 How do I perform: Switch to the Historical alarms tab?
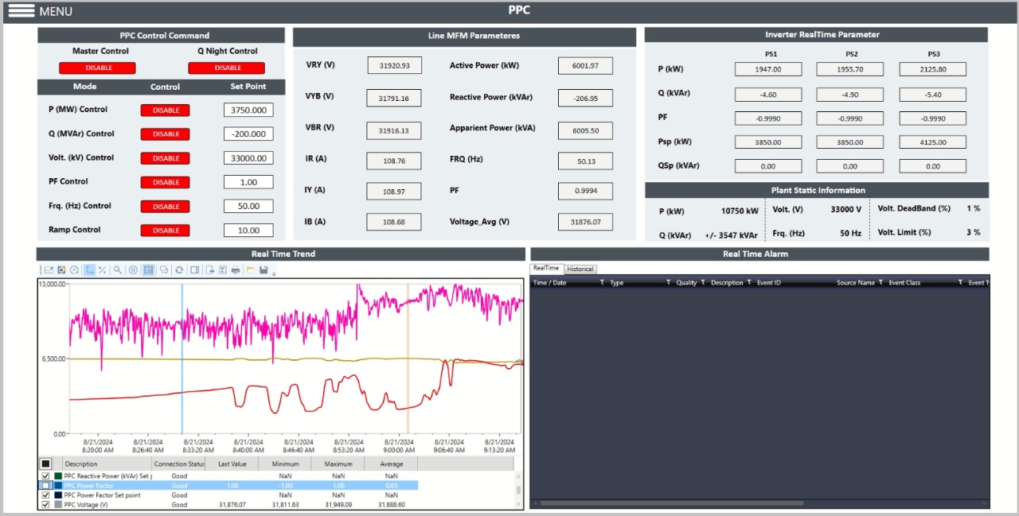click(579, 269)
